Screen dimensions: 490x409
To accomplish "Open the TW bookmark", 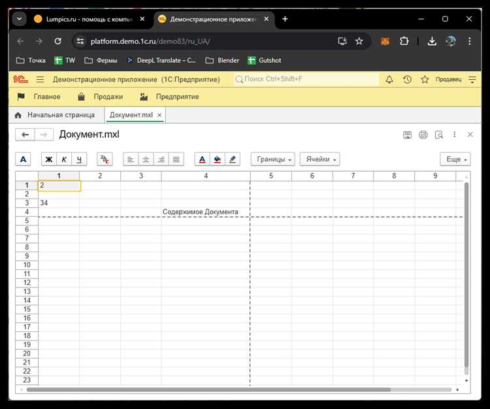I will (x=65, y=60).
